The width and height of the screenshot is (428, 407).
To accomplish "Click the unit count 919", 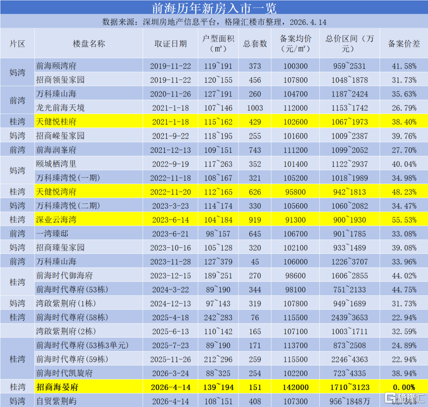I will coord(255,220).
